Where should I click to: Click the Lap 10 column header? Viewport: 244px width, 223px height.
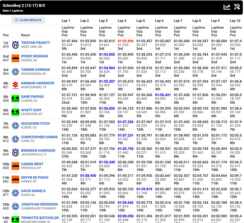[235, 21]
